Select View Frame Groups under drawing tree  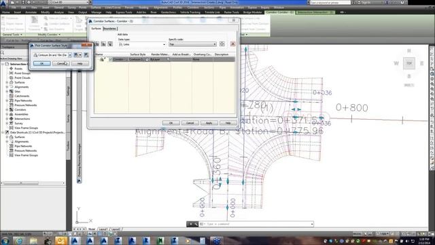click(26, 128)
